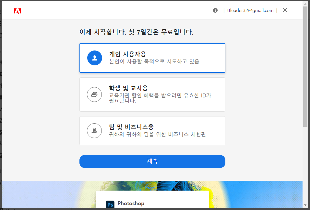Click the text 귀하와 귀하의 팀을 위한 비즈니스 체험판

pos(158,134)
